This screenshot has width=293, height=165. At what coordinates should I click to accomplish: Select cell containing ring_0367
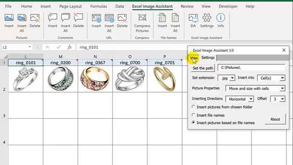pos(95,63)
